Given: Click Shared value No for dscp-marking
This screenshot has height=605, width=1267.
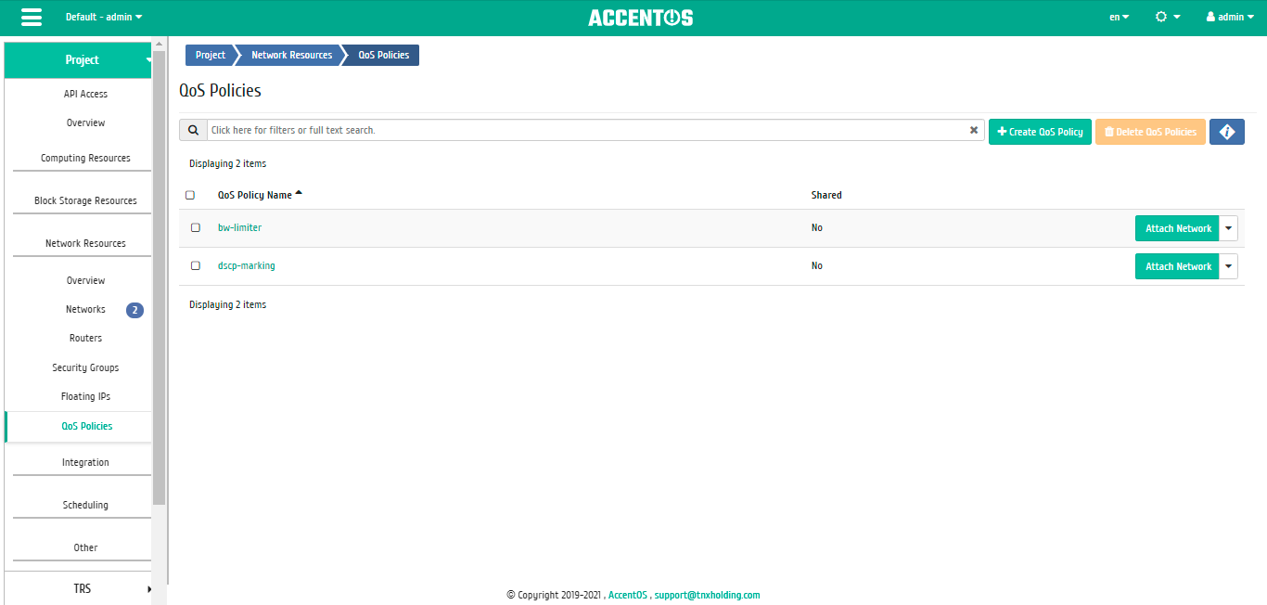Looking at the screenshot, I should point(816,265).
